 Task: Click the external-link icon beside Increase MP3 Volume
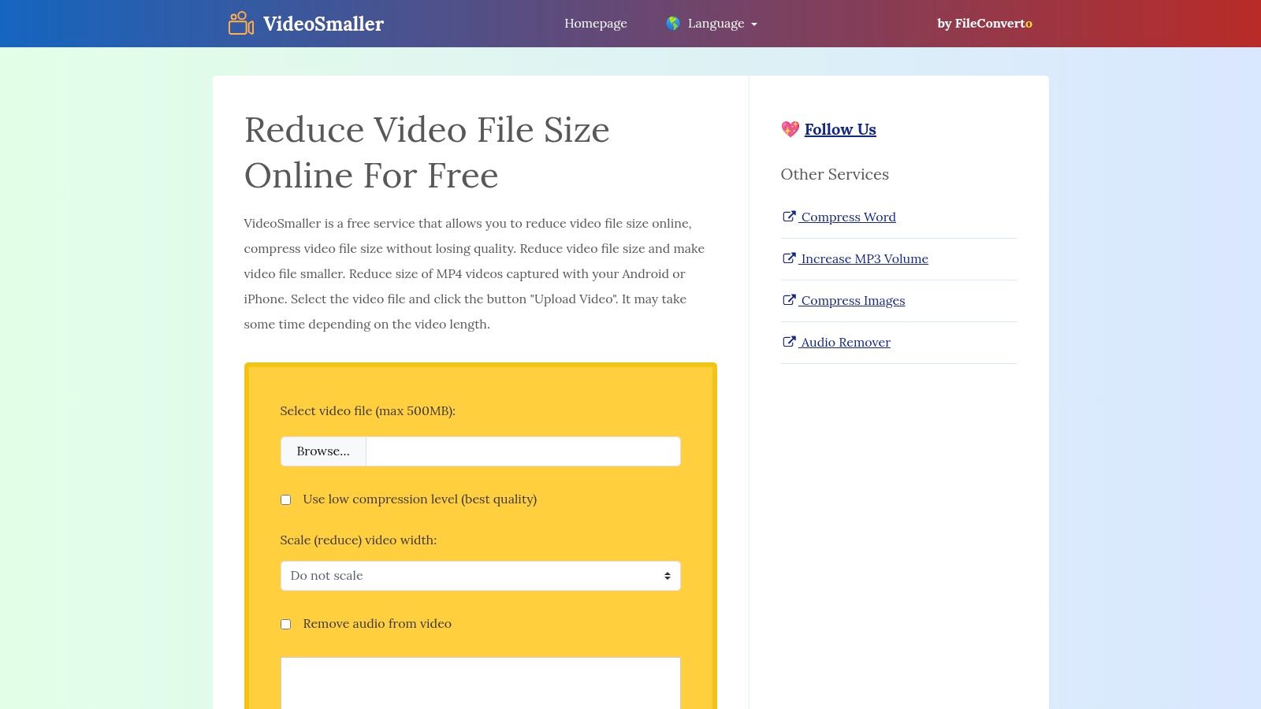(x=788, y=258)
